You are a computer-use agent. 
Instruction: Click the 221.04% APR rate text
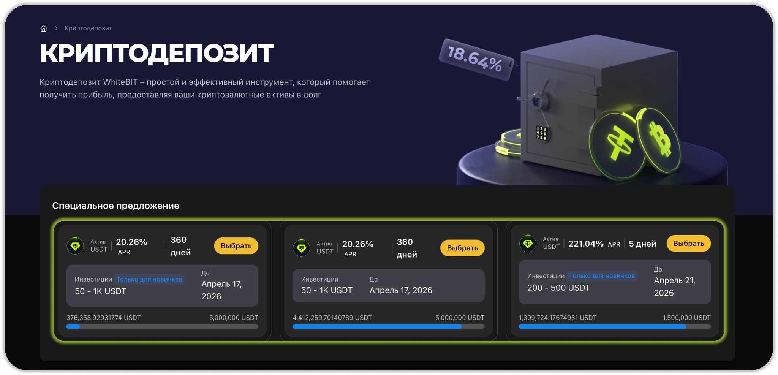pos(586,244)
